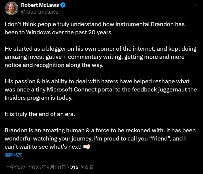Viewport: 203px width, 174px height.
Task: Open the 上午2:52 post timestamp
Action: (13, 167)
